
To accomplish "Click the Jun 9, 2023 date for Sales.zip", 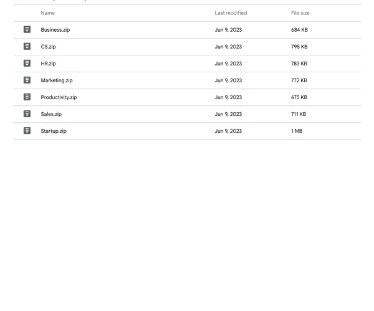I will click(x=228, y=114).
